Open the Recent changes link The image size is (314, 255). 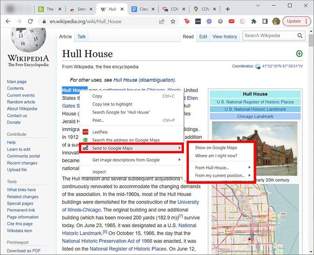22,163
